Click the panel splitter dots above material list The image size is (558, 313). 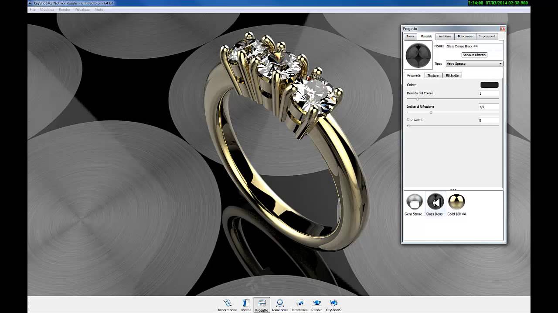pyautogui.click(x=453, y=190)
